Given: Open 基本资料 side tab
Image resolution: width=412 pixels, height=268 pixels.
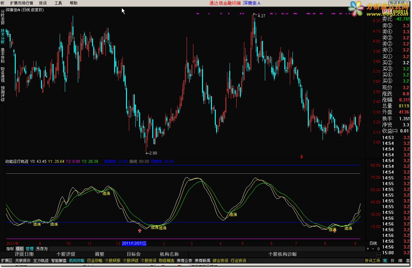Looking at the screenshot, I should click(x=3, y=56).
